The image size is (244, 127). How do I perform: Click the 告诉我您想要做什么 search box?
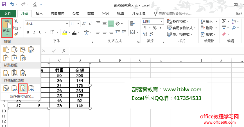(172, 14)
